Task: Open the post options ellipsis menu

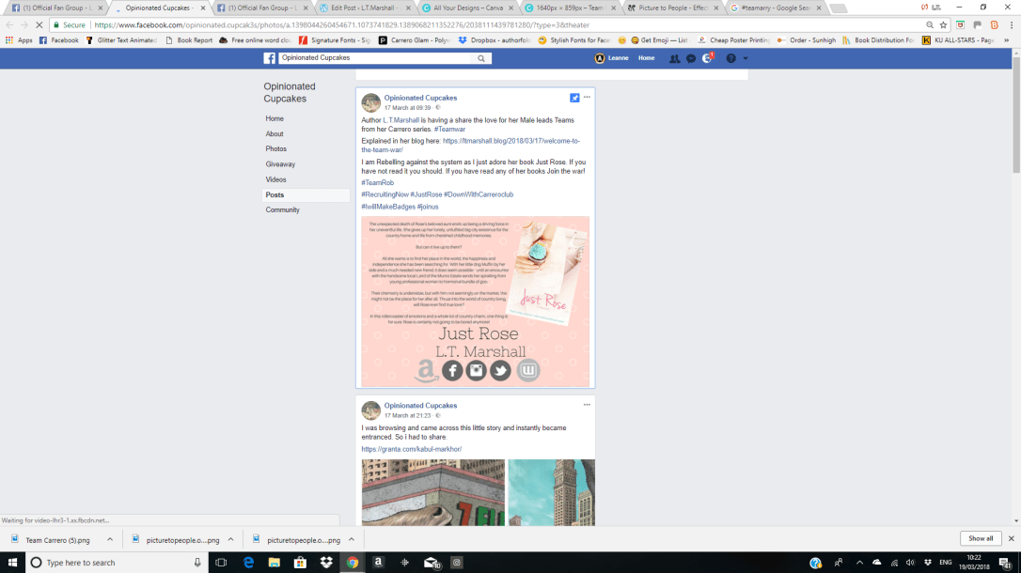Action: [x=587, y=97]
